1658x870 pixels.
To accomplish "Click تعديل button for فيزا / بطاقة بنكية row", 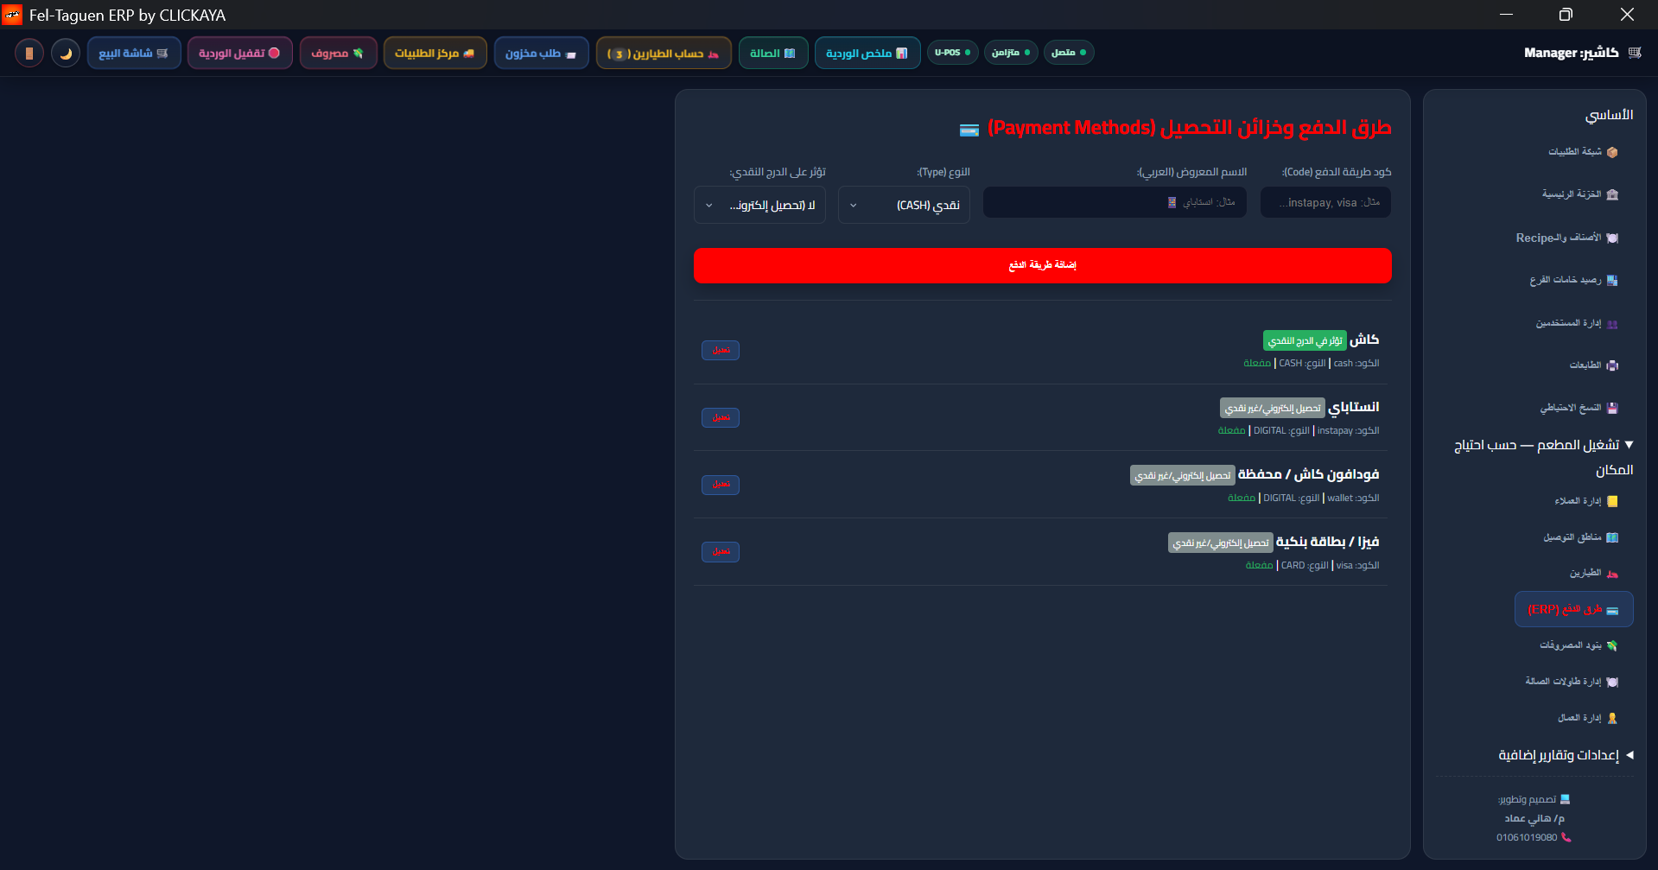I will pyautogui.click(x=721, y=551).
